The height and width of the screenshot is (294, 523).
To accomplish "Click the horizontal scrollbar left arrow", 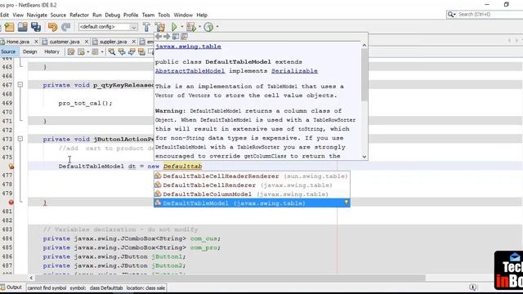I will pos(31,278).
